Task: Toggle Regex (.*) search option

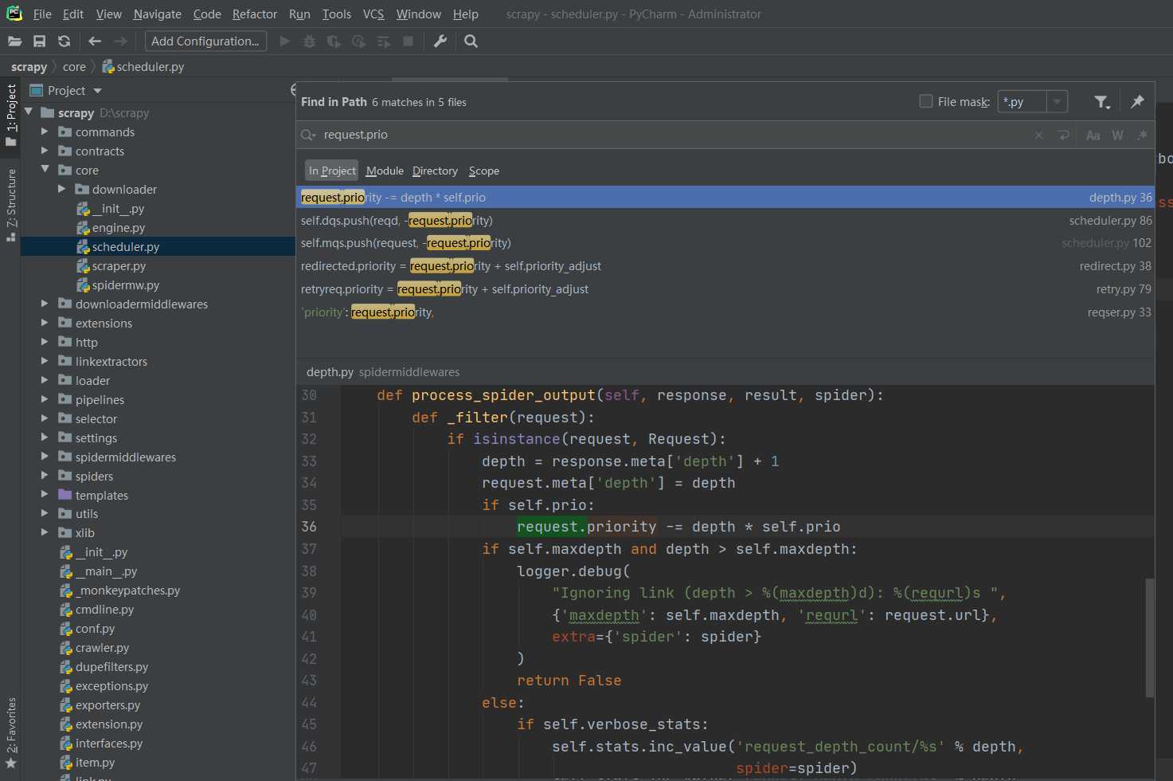Action: [1142, 135]
